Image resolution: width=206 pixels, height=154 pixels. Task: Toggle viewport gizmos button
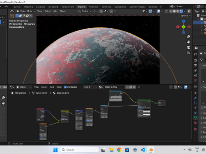pyautogui.click(x=150, y=11)
